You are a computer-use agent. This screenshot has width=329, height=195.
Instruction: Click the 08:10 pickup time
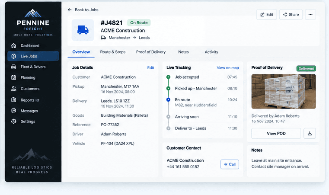tap(232, 88)
